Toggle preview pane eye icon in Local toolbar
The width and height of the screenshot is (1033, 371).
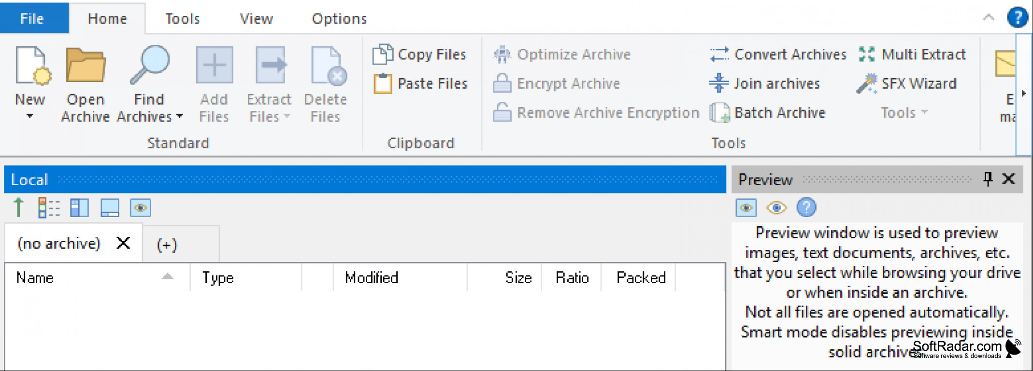pyautogui.click(x=141, y=208)
